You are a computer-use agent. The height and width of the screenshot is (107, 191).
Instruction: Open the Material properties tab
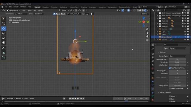(153, 100)
